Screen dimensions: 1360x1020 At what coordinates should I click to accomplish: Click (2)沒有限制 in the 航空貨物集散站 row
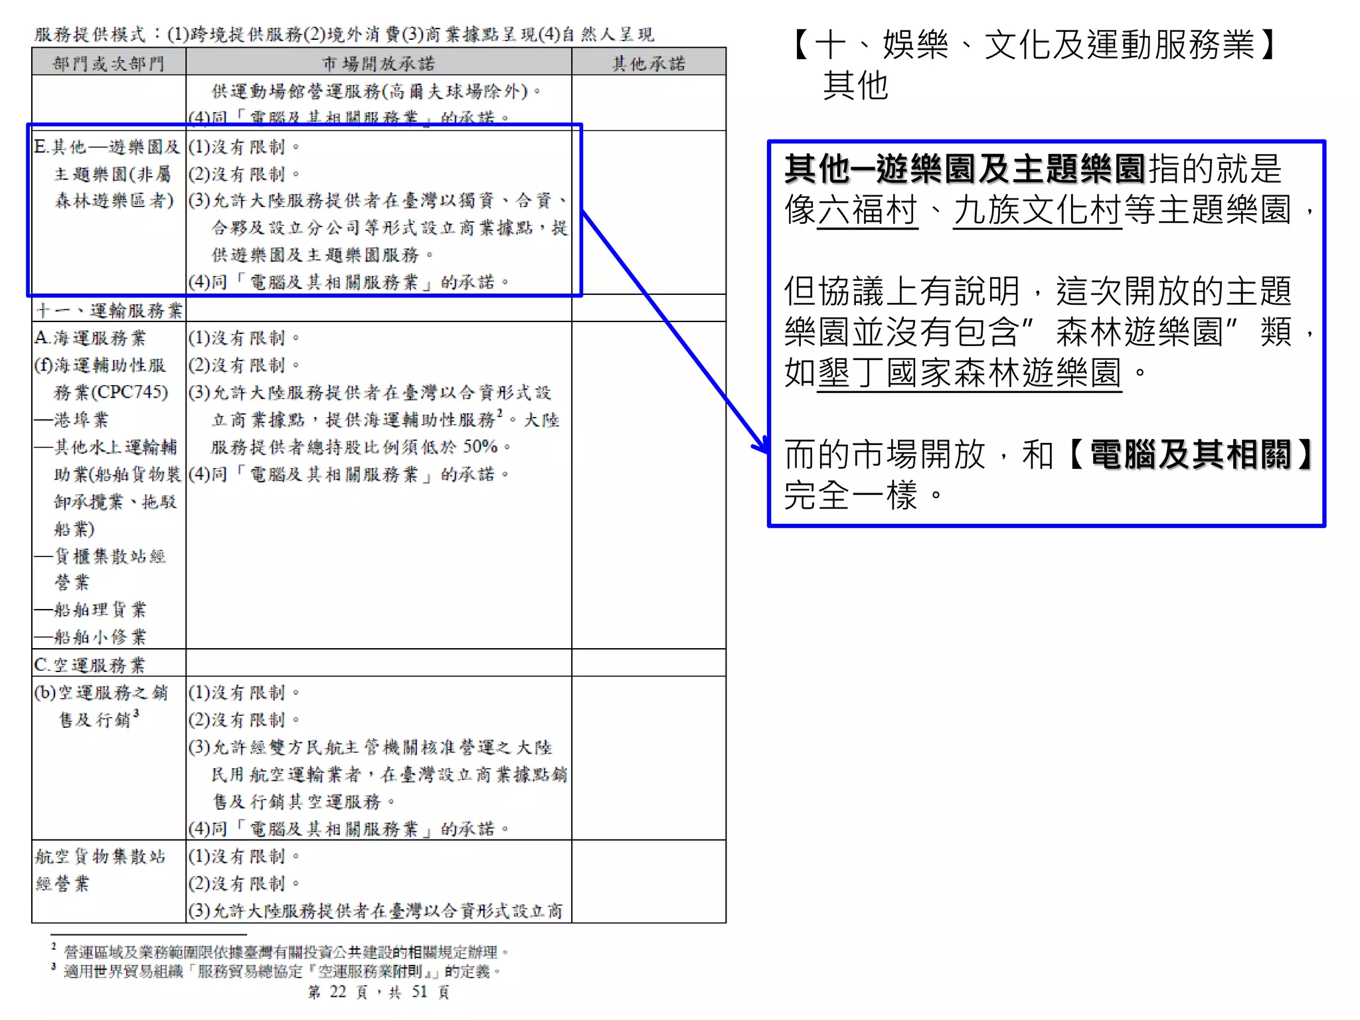pos(244,883)
